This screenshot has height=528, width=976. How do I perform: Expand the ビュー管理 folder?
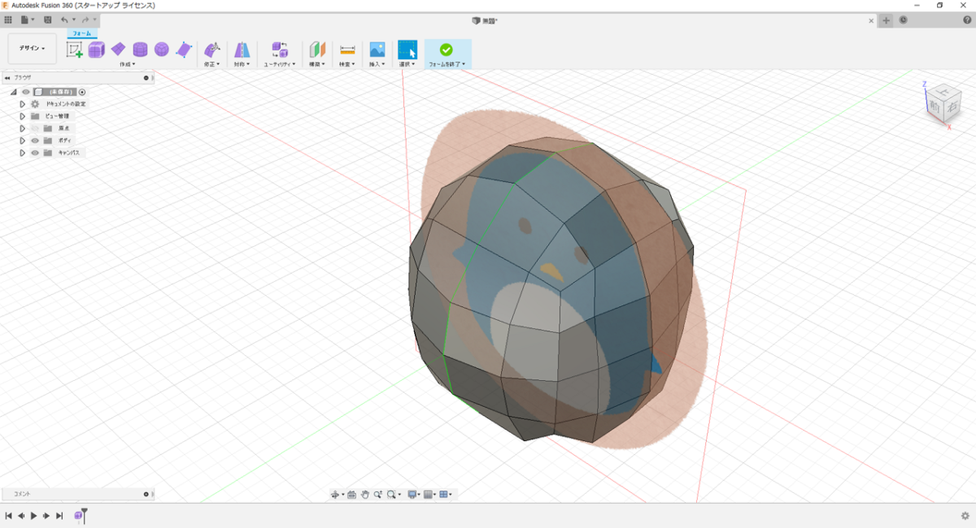(23, 116)
